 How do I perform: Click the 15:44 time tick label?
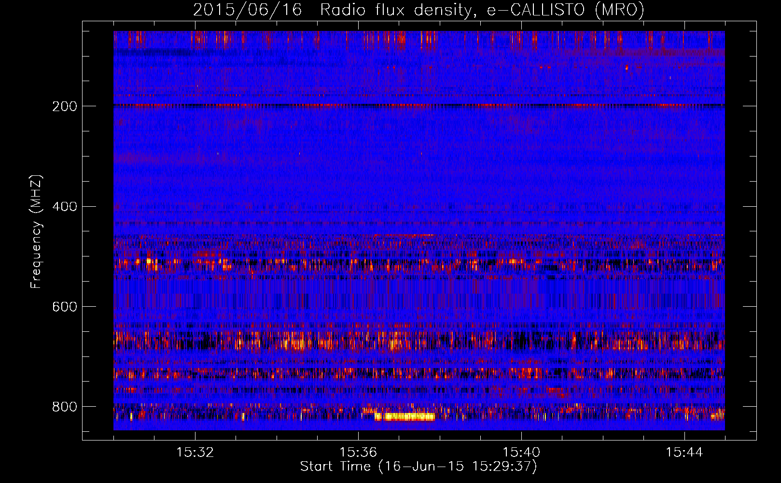point(684,453)
